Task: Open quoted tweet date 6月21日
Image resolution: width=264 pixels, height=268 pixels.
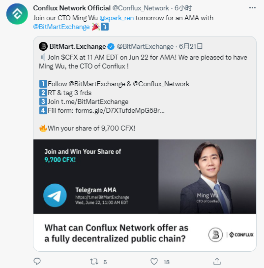Action: tap(191, 46)
